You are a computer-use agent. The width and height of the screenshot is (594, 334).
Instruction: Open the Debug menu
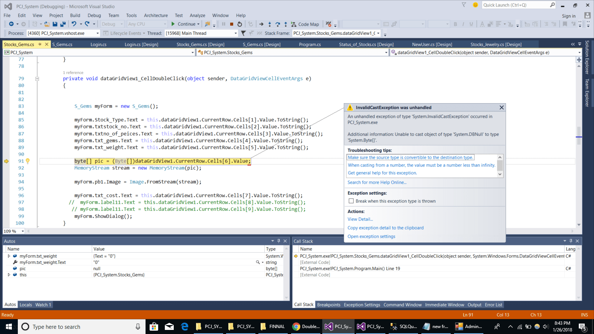pyautogui.click(x=94, y=15)
